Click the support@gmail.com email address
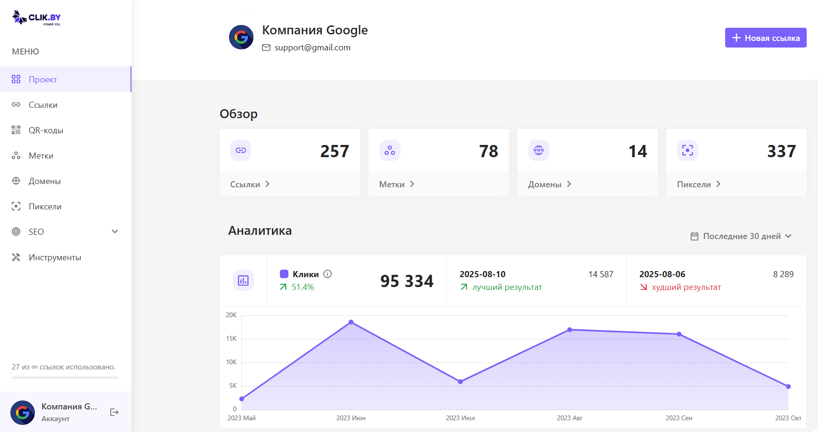Viewport: 818px width, 432px height. click(312, 48)
